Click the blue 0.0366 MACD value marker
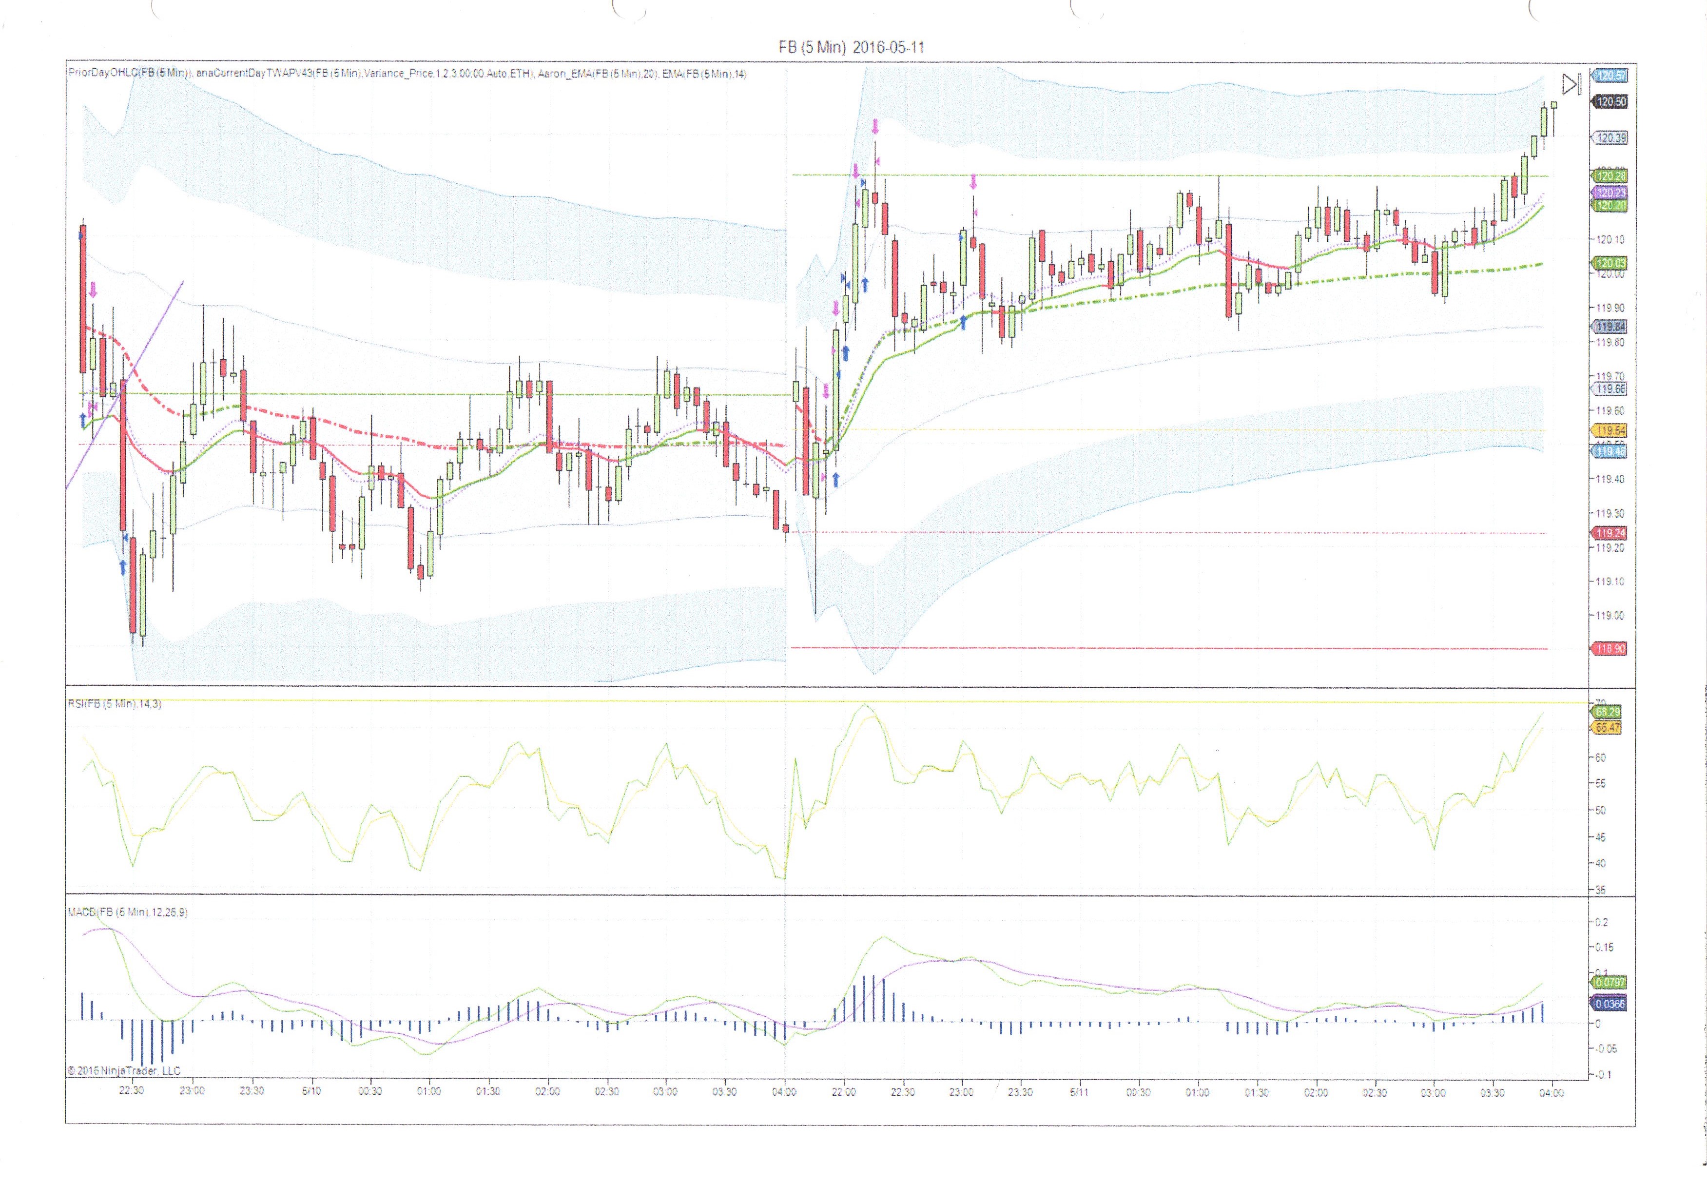The image size is (1707, 1183). [x=1609, y=1005]
